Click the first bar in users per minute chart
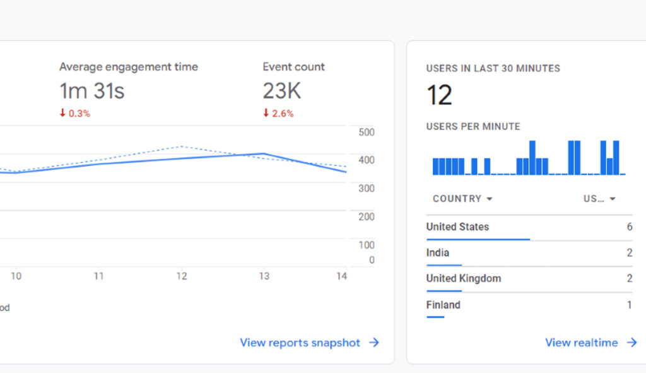Screen dimensions: 646x373 click(435, 167)
